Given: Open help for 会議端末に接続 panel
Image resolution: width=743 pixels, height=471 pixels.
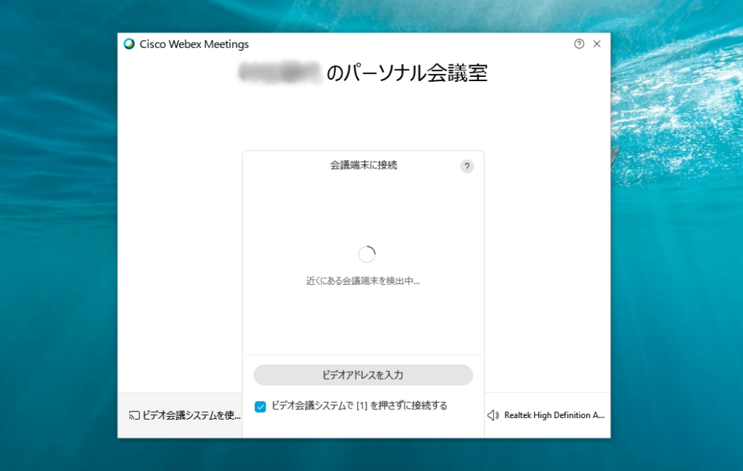Looking at the screenshot, I should click(x=467, y=166).
